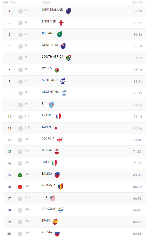Screen dimensions: 146x243
Task: Select the TEAMS column header
Action: (x=46, y=2)
